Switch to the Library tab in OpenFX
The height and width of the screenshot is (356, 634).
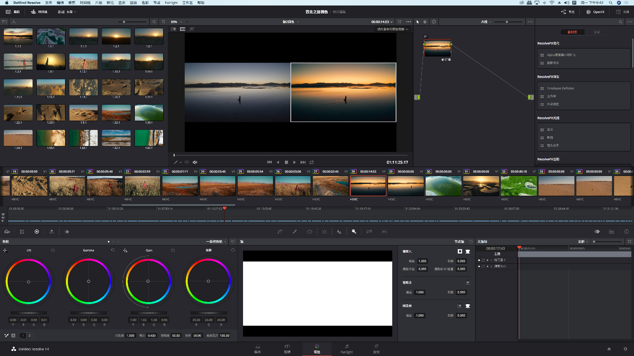(x=572, y=32)
